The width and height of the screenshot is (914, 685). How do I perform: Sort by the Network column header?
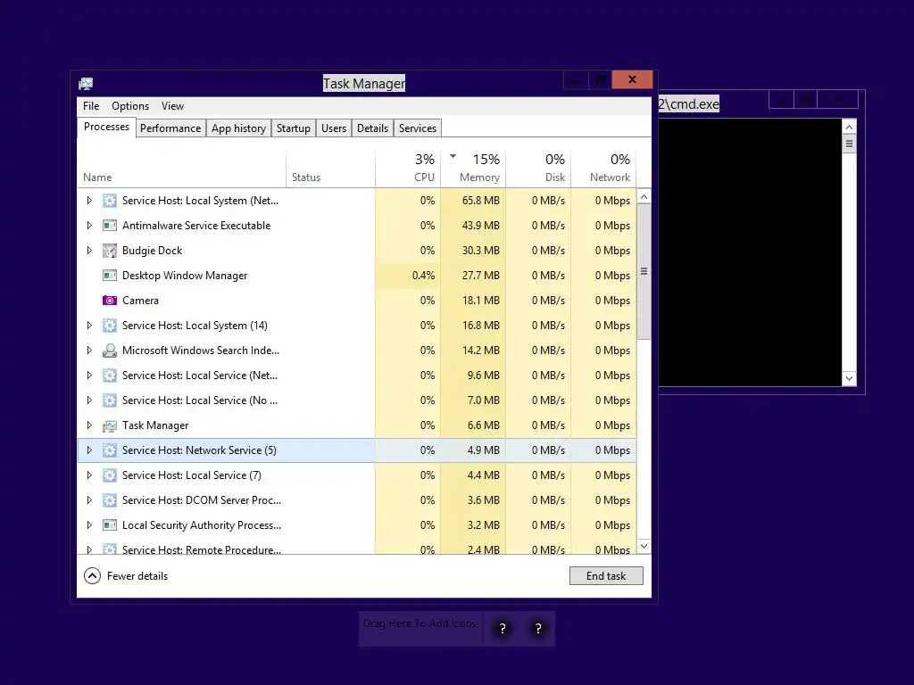point(603,169)
